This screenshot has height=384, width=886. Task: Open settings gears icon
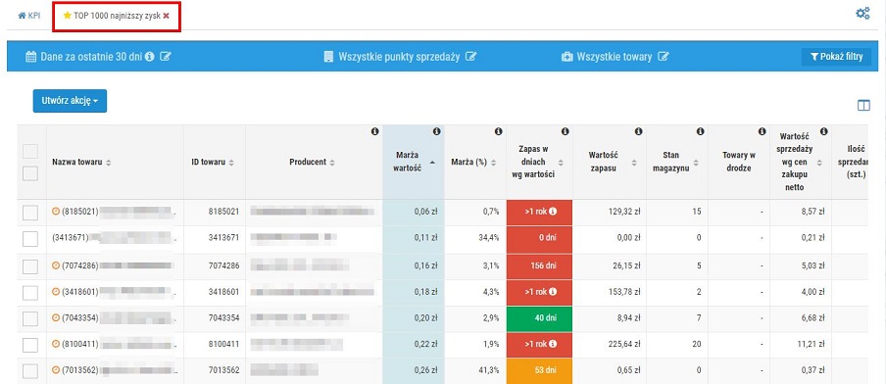tap(862, 14)
